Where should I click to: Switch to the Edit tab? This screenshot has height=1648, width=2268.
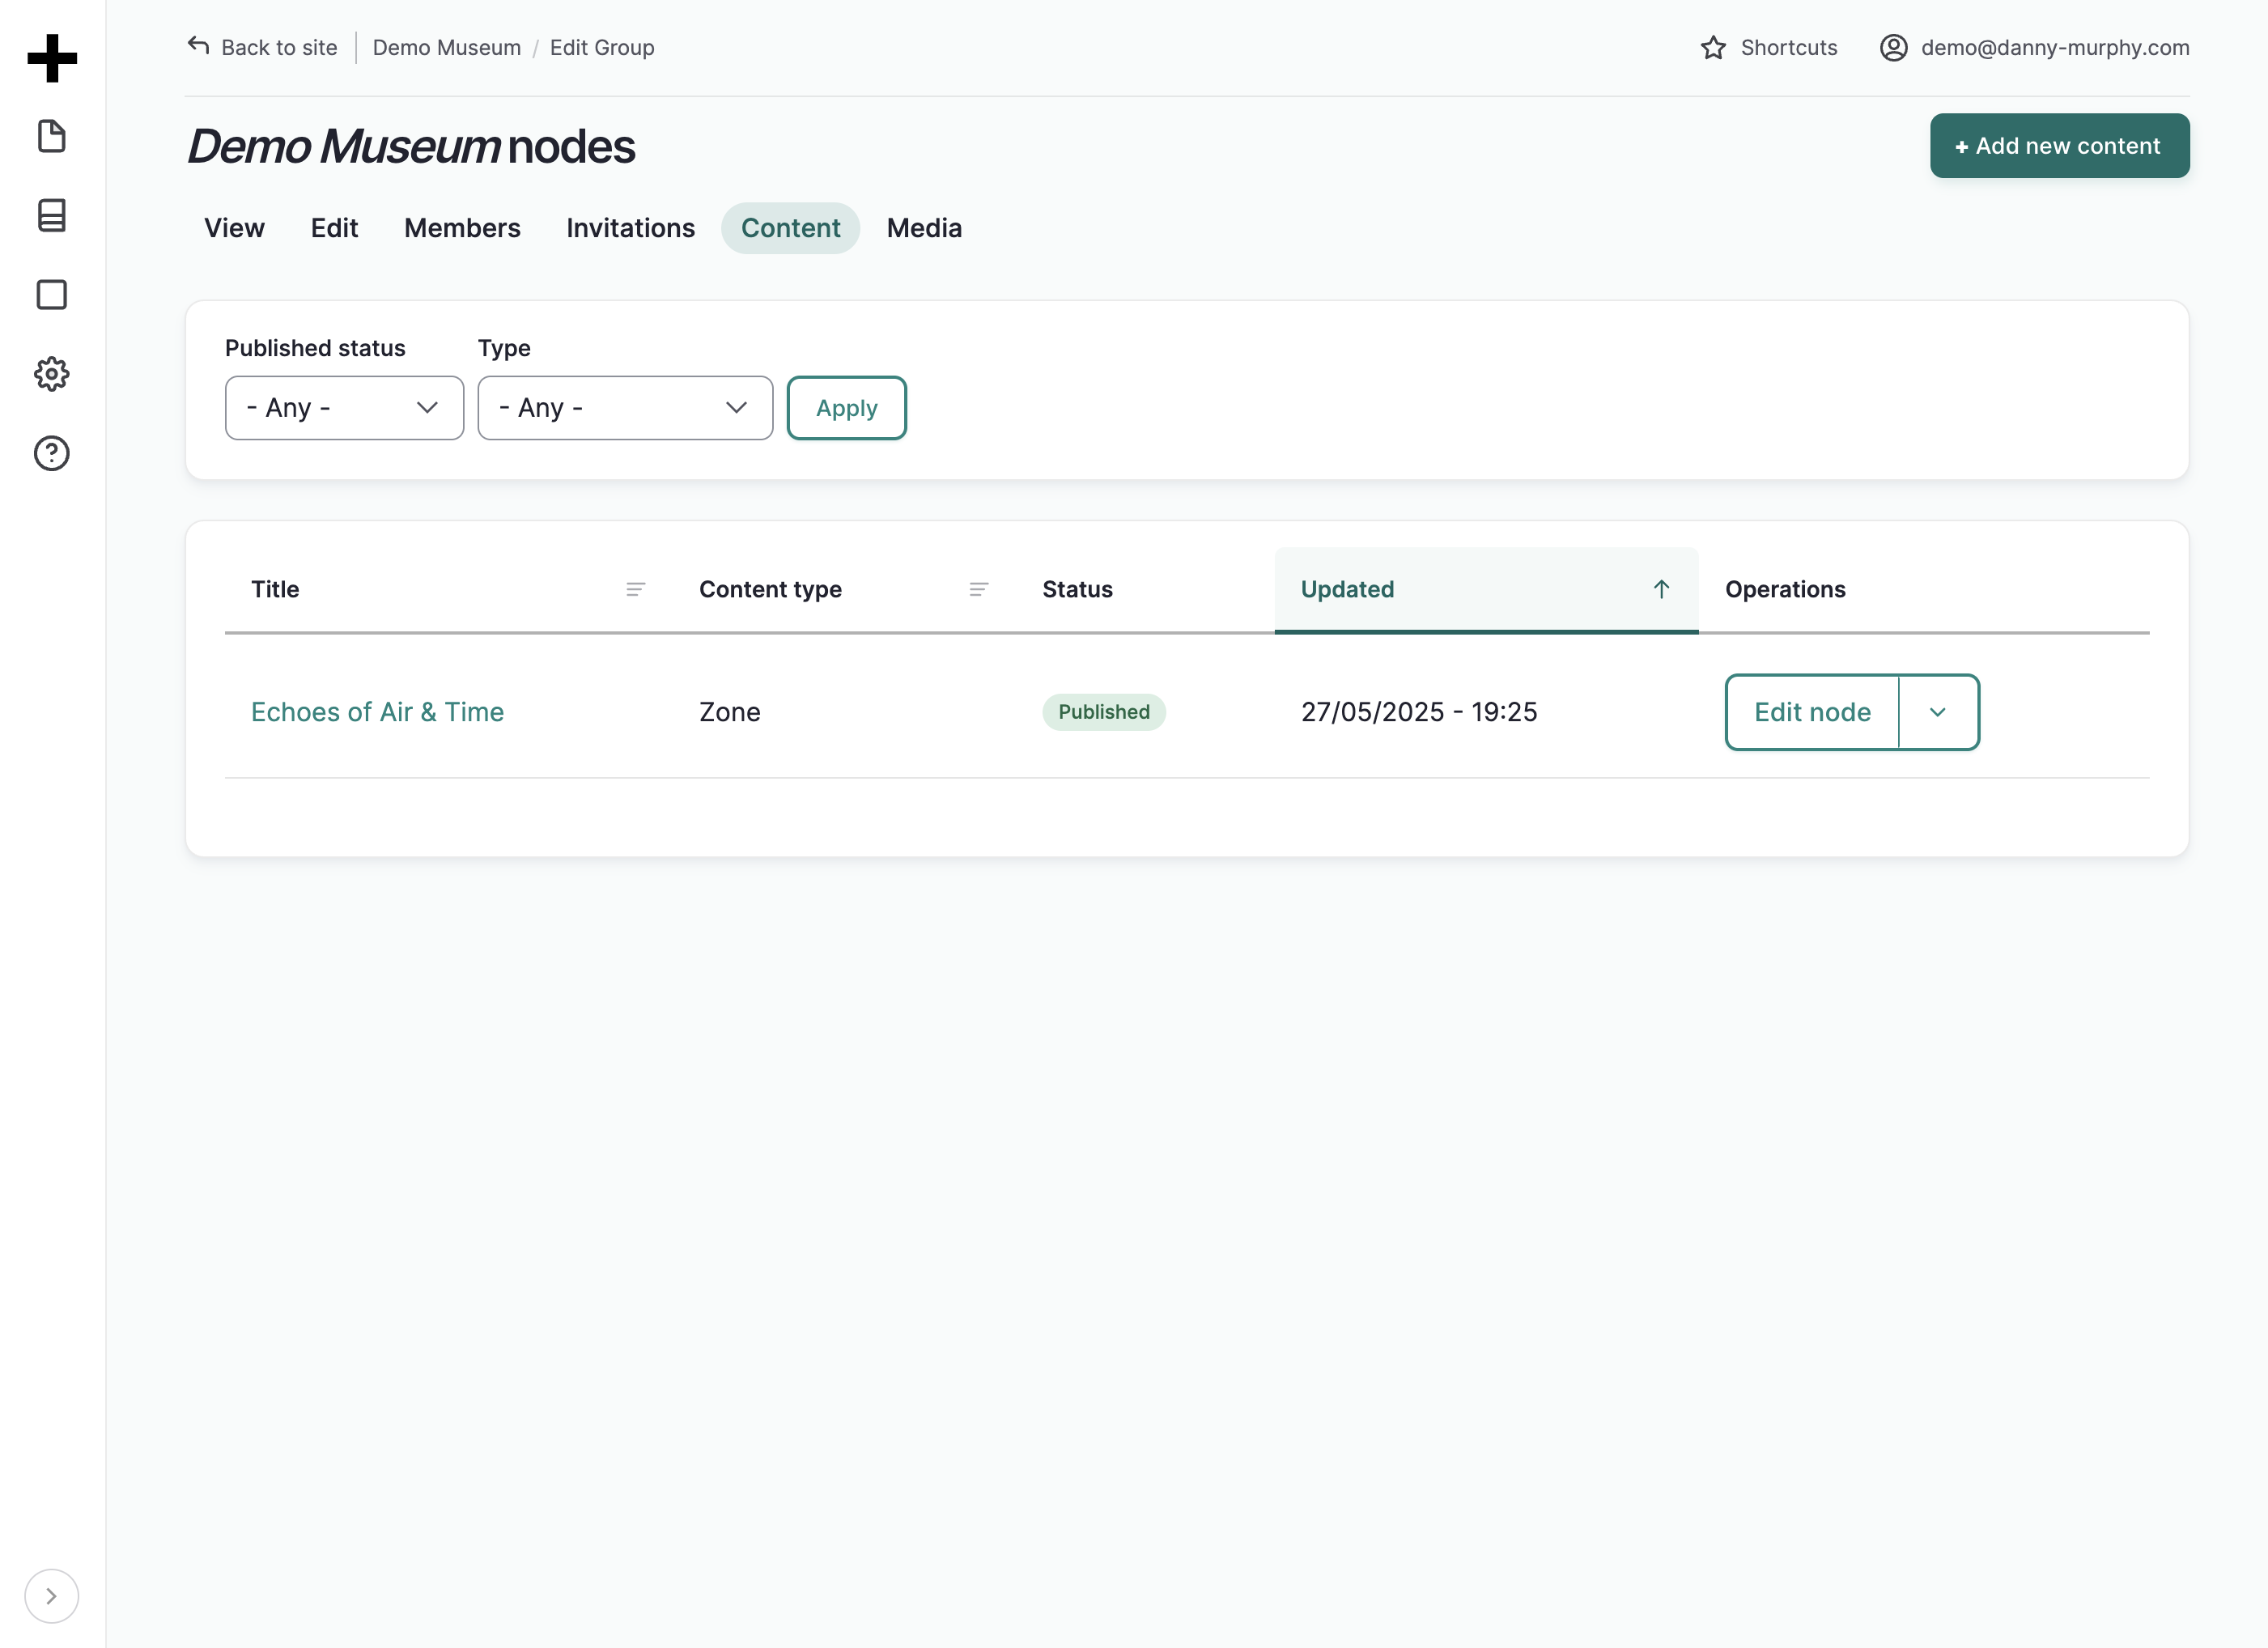pyautogui.click(x=334, y=228)
